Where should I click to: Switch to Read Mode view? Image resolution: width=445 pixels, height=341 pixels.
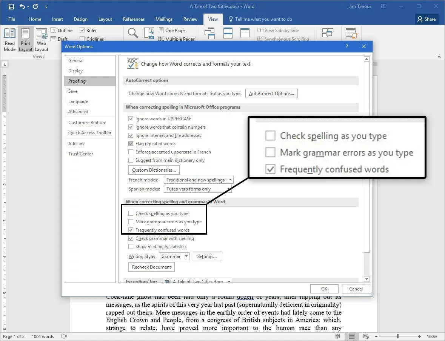tap(9, 40)
